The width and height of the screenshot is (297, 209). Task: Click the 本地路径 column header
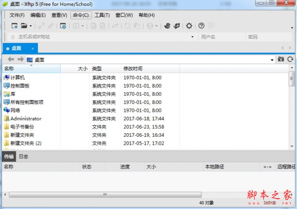tap(231, 167)
